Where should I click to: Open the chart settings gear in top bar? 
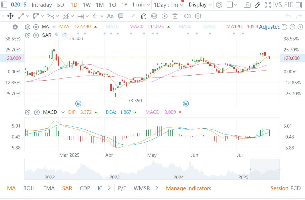coord(219,5)
